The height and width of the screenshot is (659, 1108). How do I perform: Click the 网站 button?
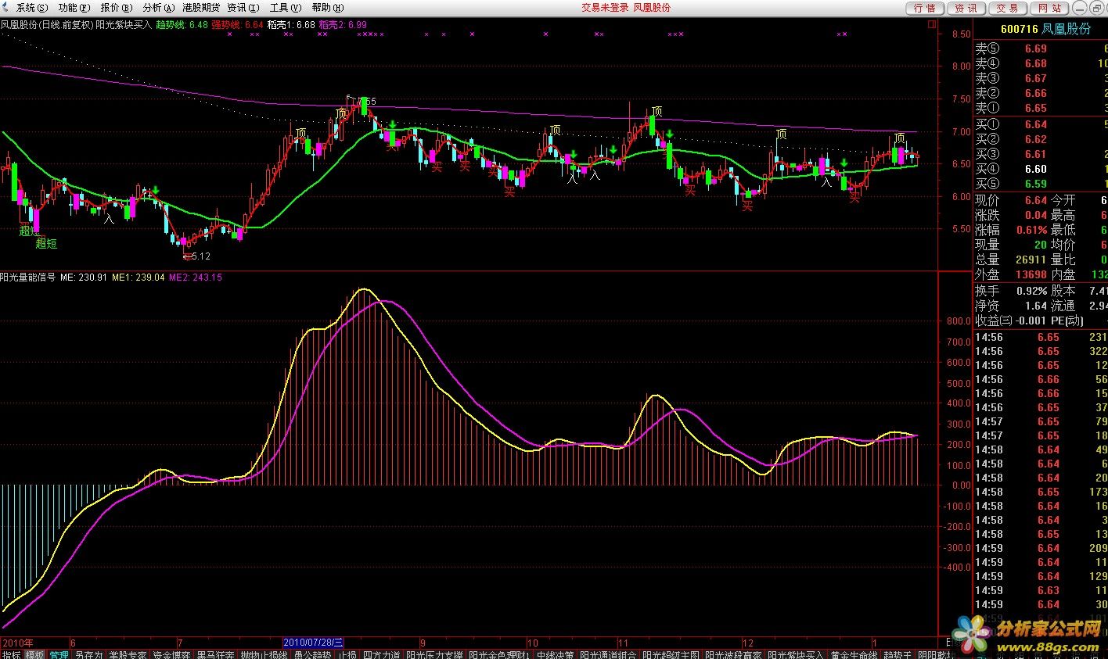(1050, 8)
